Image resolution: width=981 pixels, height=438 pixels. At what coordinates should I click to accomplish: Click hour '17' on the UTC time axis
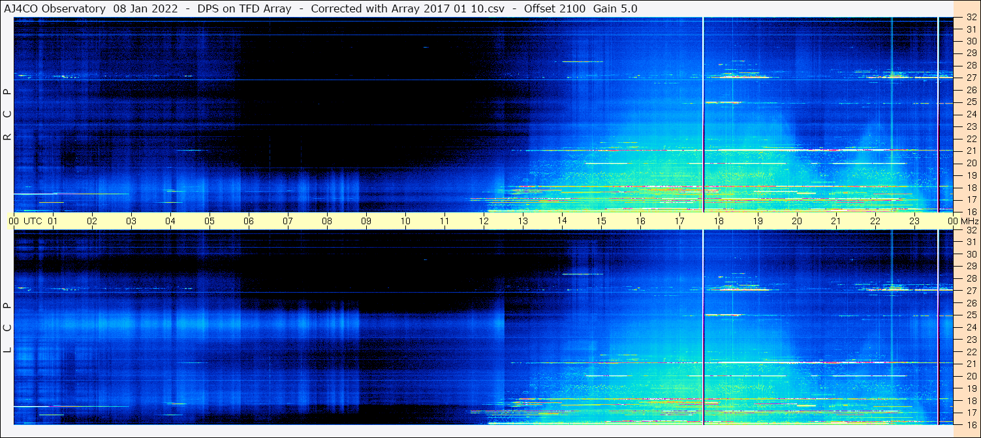coord(679,221)
